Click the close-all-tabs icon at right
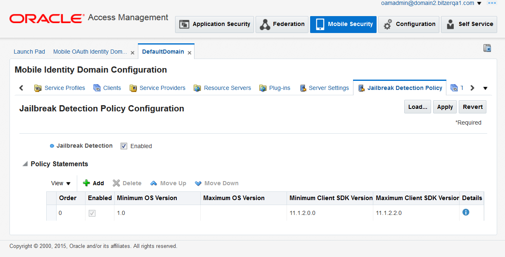The height and width of the screenshot is (257, 505). point(487,48)
